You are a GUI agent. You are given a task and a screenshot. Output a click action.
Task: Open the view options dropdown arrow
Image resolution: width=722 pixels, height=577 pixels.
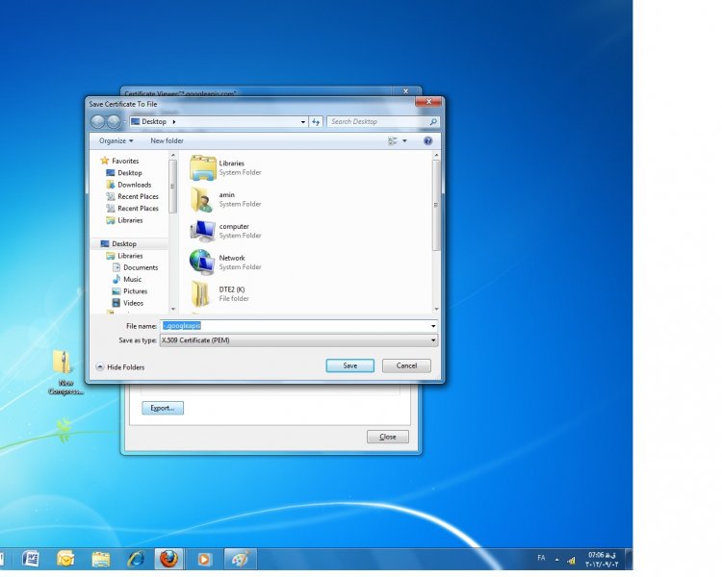point(404,140)
